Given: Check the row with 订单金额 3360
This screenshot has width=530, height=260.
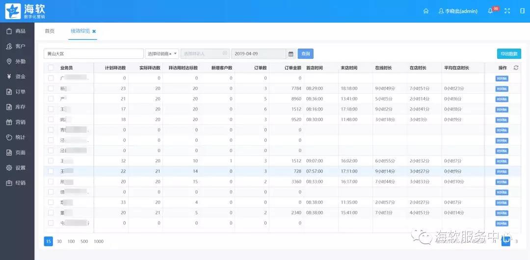Looking at the screenshot, I should (51, 182).
